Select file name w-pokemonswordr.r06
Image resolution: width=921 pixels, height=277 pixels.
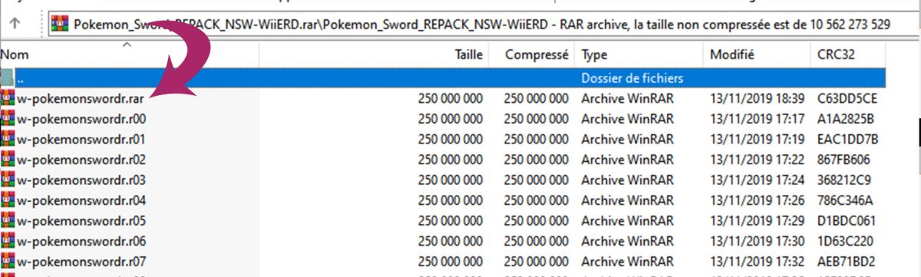pyautogui.click(x=81, y=242)
